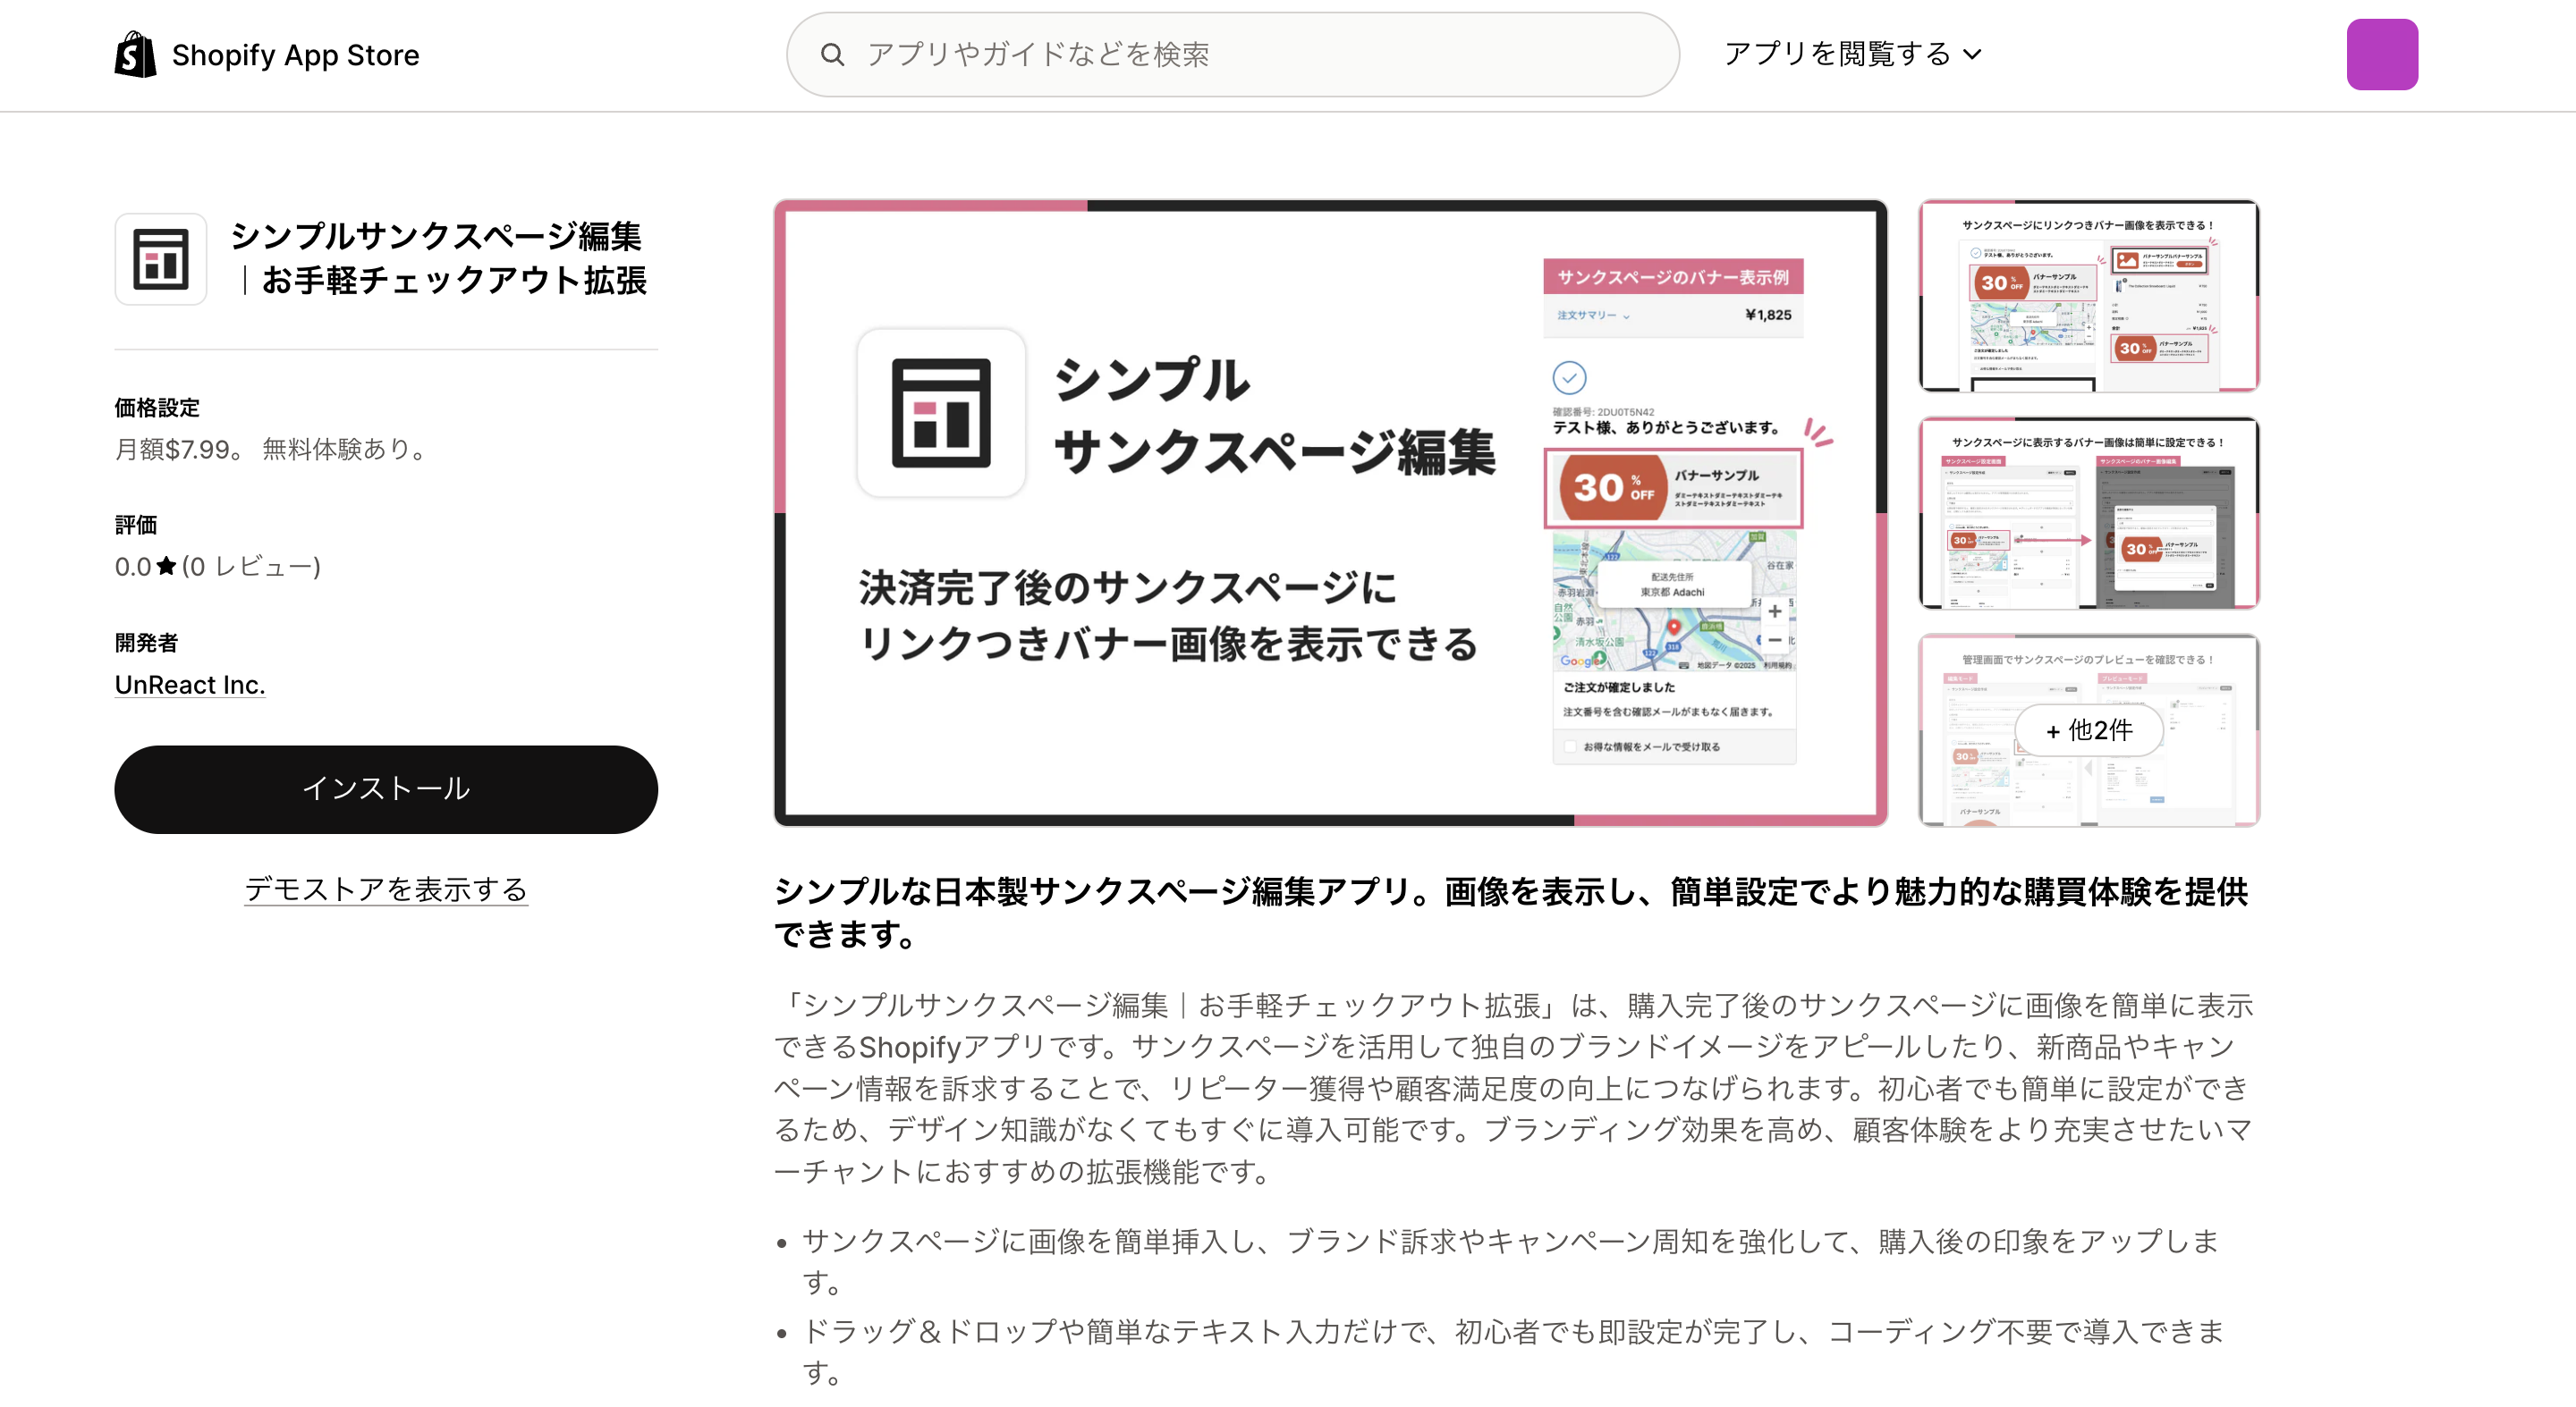Click the blue checkmark circle in the main screenshot
Viewport: 2576px width, 1407px height.
pyautogui.click(x=1570, y=379)
